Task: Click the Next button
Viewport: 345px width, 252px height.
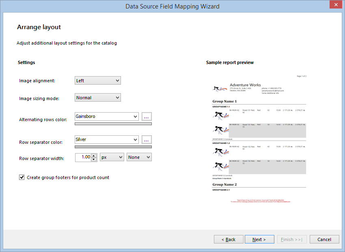Action: pos(259,239)
